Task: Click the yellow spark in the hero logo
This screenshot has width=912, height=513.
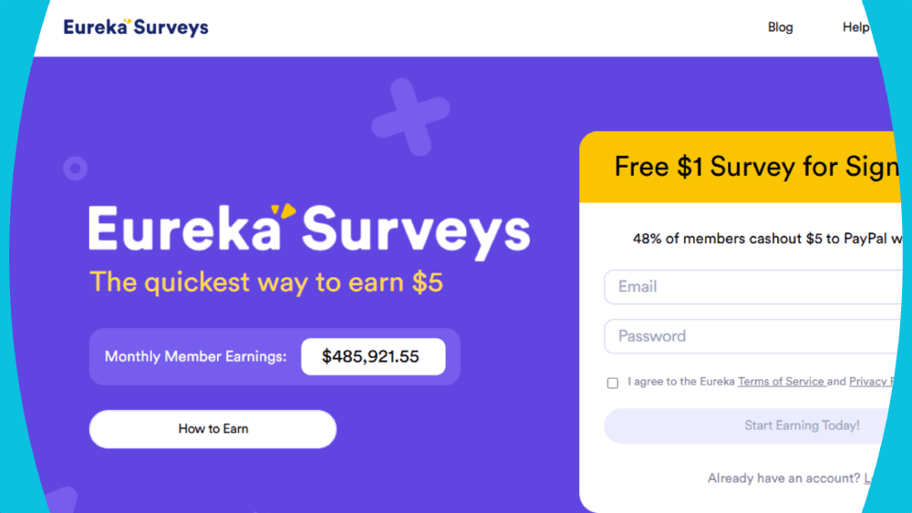Action: pos(287,212)
